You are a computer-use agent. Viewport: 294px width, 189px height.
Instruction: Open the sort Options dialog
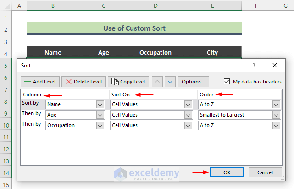(193, 82)
